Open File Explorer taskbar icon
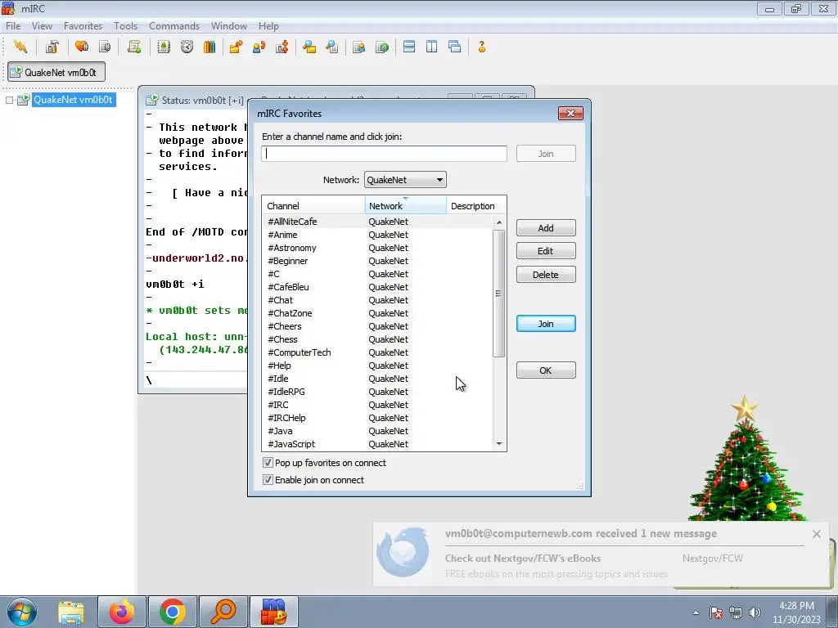The height and width of the screenshot is (628, 838). 70,612
